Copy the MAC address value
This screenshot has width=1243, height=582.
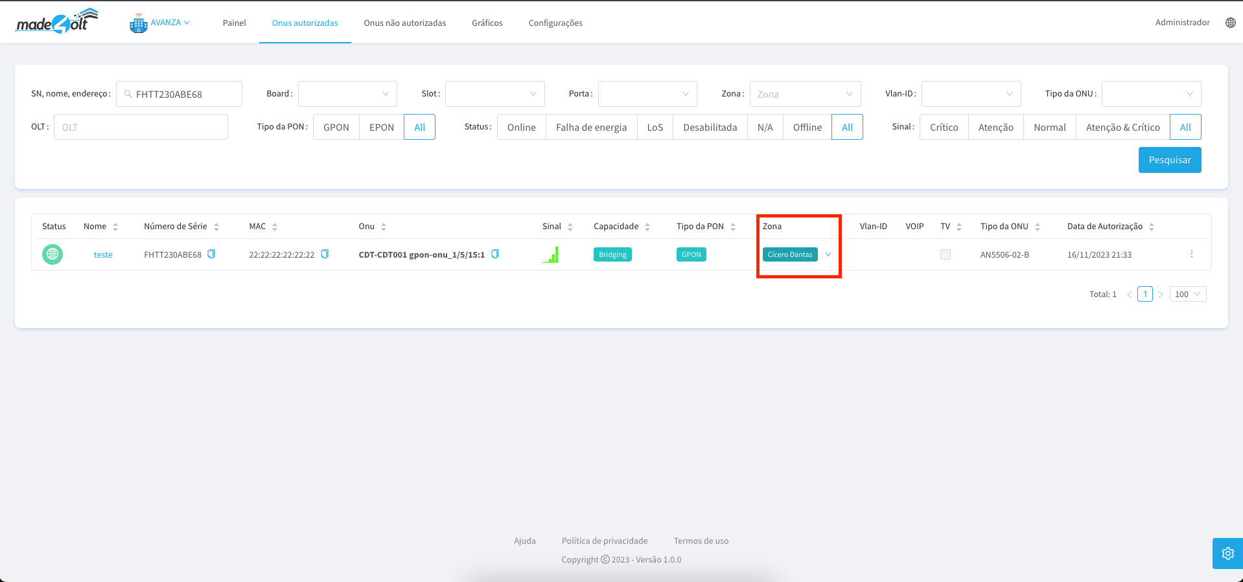[325, 254]
